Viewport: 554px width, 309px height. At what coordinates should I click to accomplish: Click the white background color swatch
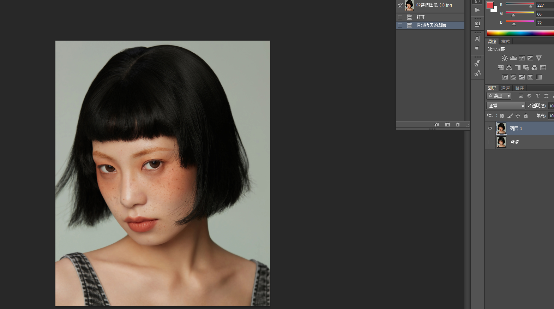[495, 10]
